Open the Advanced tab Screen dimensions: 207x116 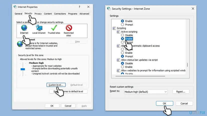(x=84, y=14)
